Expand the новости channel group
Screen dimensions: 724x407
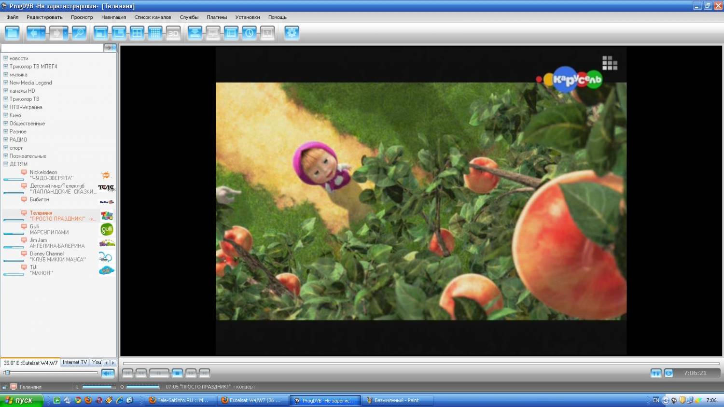(5, 58)
